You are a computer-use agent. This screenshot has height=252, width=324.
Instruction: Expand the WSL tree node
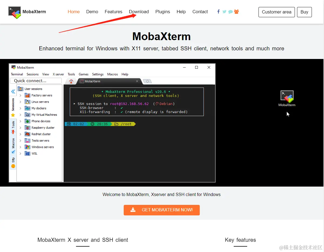(x=20, y=153)
